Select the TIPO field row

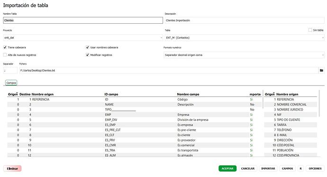[x=135, y=110]
